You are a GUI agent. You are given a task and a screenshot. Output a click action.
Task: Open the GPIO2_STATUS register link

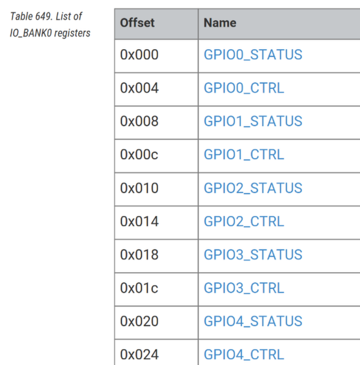click(252, 188)
